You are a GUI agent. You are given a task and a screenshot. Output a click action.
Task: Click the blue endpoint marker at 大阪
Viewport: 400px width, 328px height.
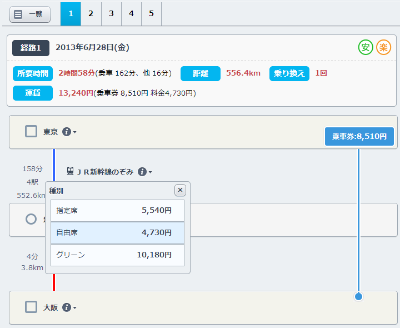pos(358,296)
